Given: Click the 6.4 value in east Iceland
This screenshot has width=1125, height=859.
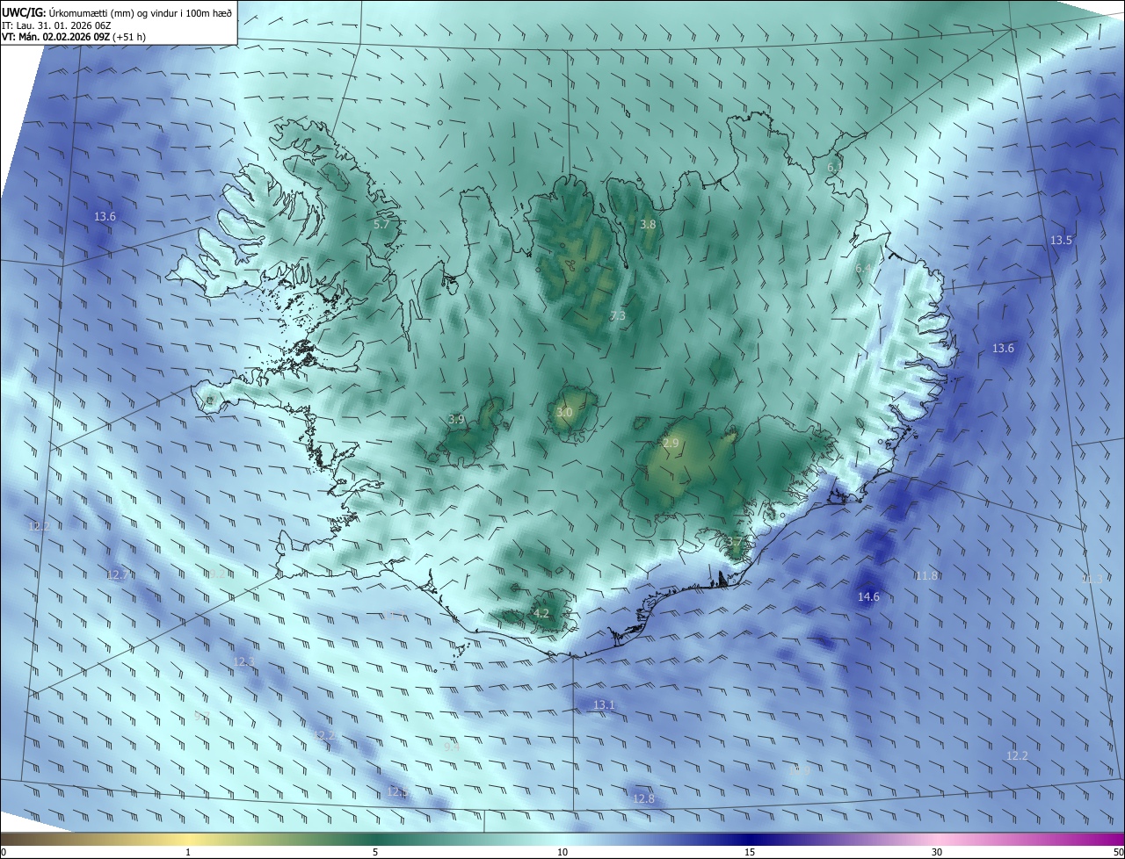Looking at the screenshot, I should 863,269.
